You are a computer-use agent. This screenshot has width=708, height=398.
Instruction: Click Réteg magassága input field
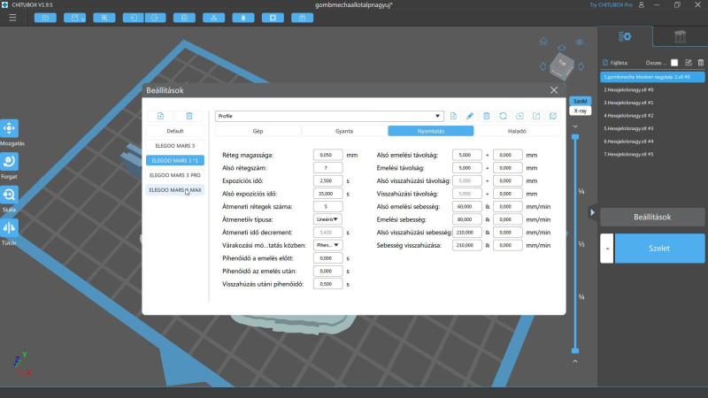pyautogui.click(x=327, y=155)
